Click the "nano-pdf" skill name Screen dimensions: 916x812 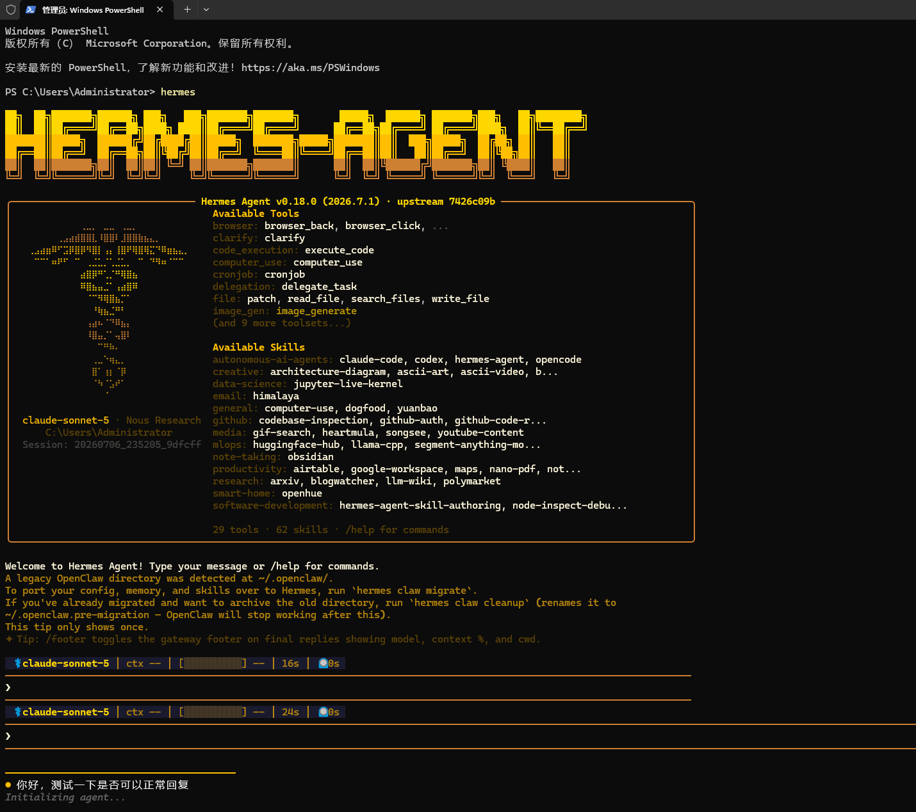coord(512,469)
